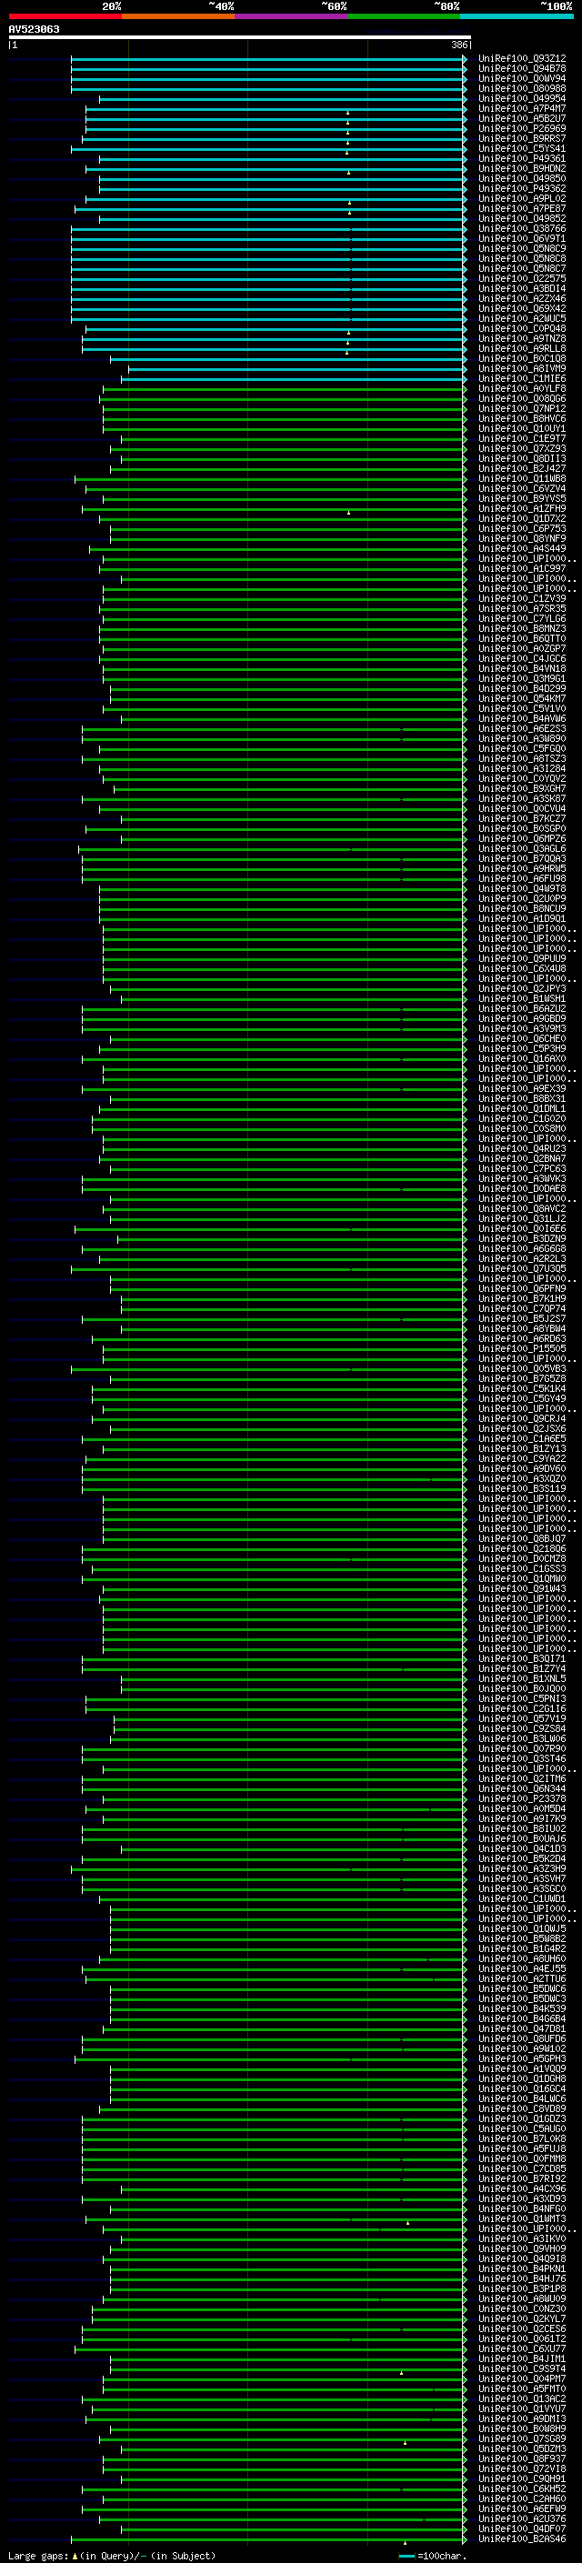Select UniRef100_O22575 label
This screenshot has width=582, height=2563.
pyautogui.click(x=522, y=278)
